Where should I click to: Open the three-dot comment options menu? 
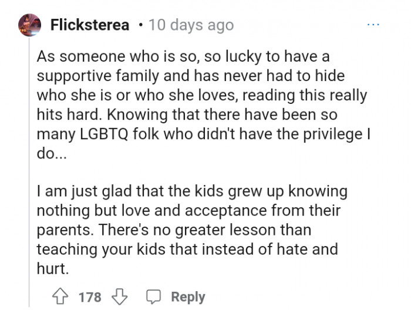[373, 25]
